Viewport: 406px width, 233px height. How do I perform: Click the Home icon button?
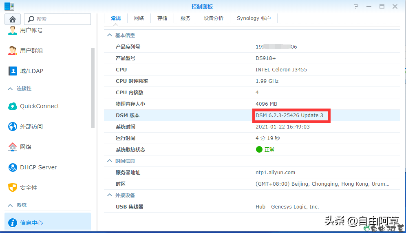click(13, 19)
